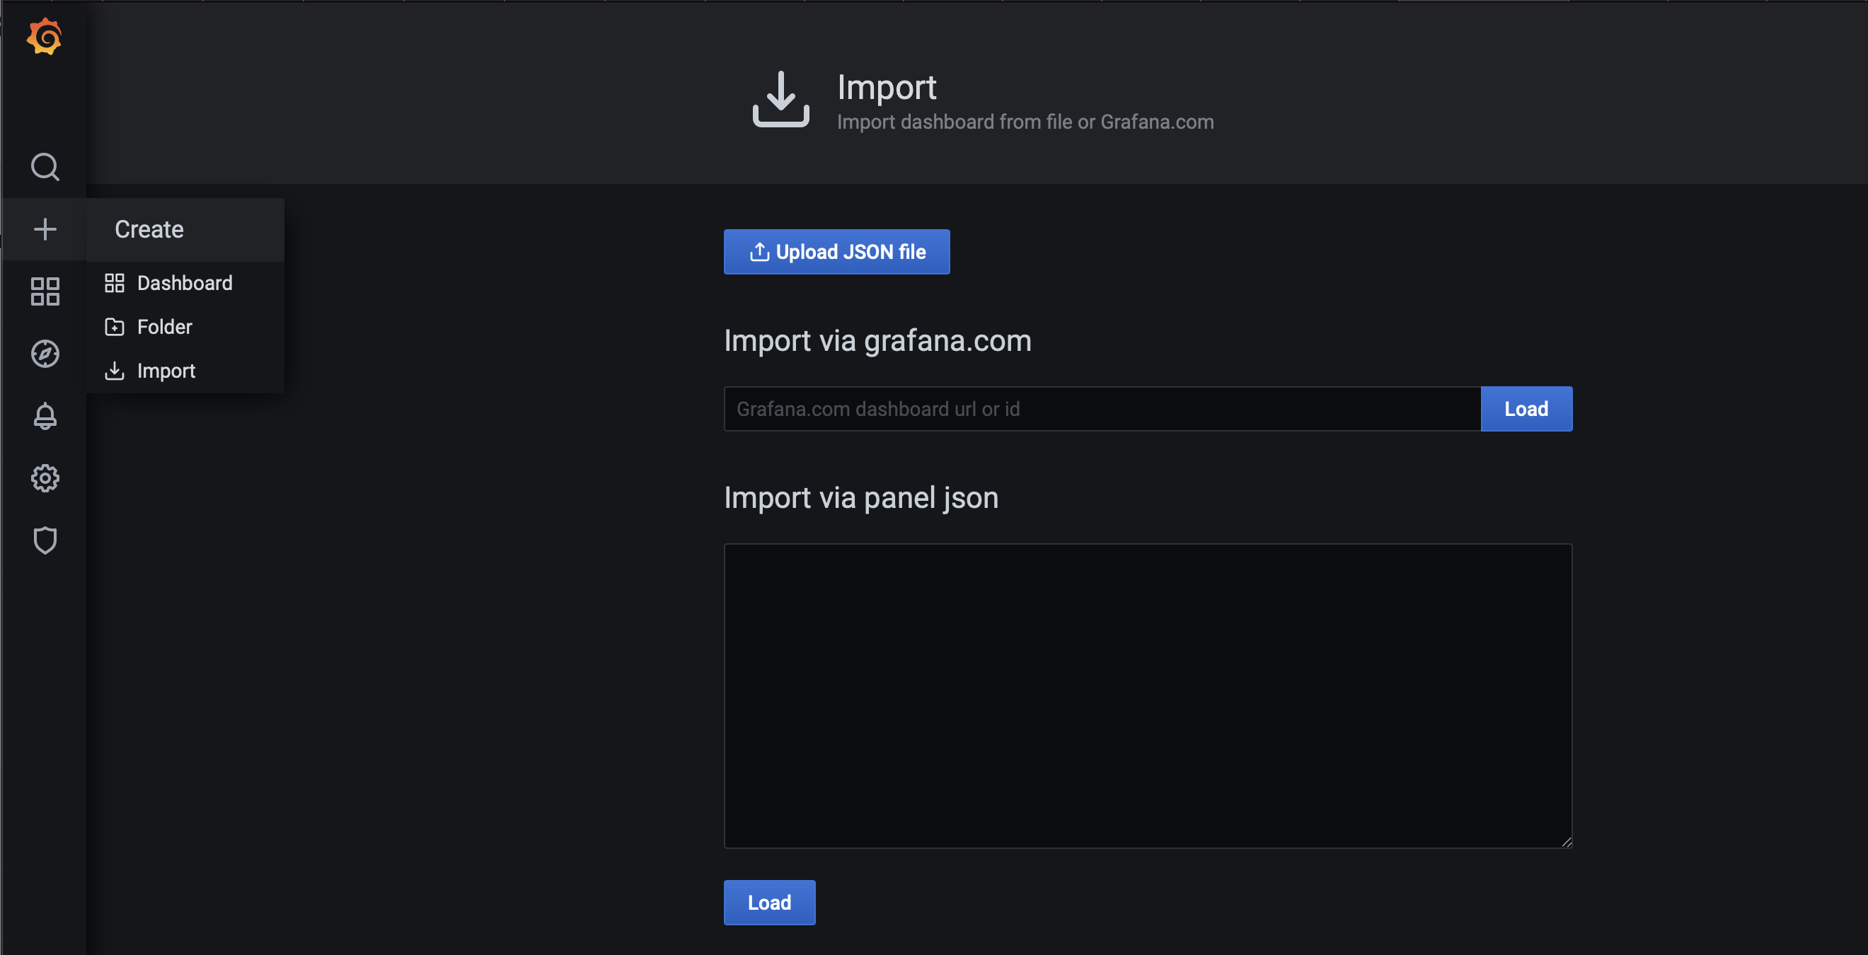
Task: Open the Explore compass icon
Action: (x=45, y=354)
